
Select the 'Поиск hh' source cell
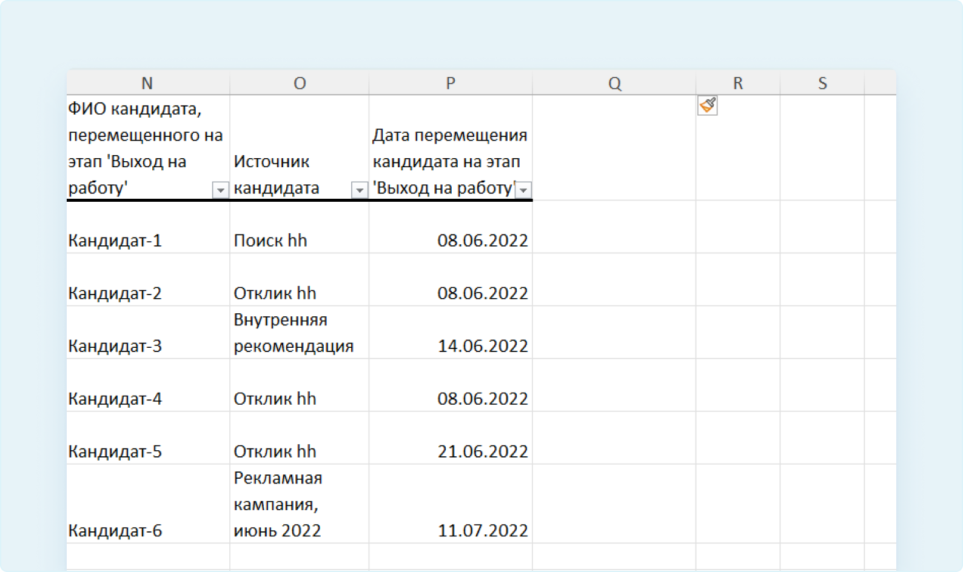click(300, 227)
